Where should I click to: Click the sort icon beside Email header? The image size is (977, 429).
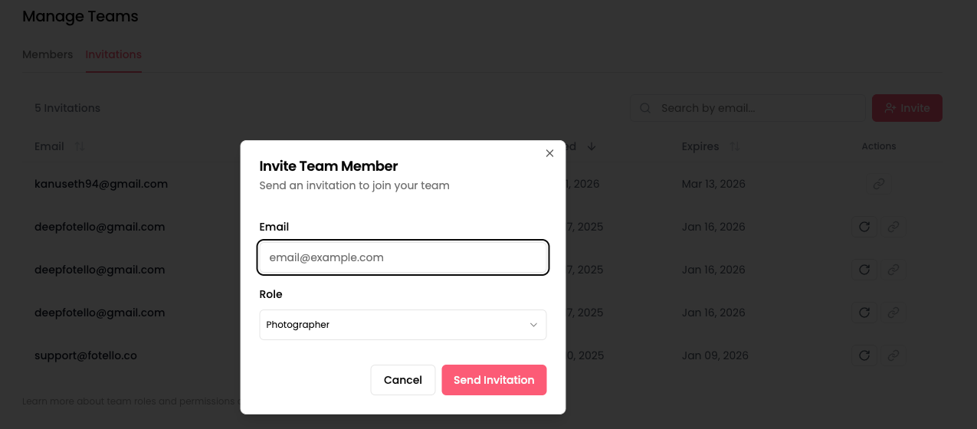click(x=80, y=146)
